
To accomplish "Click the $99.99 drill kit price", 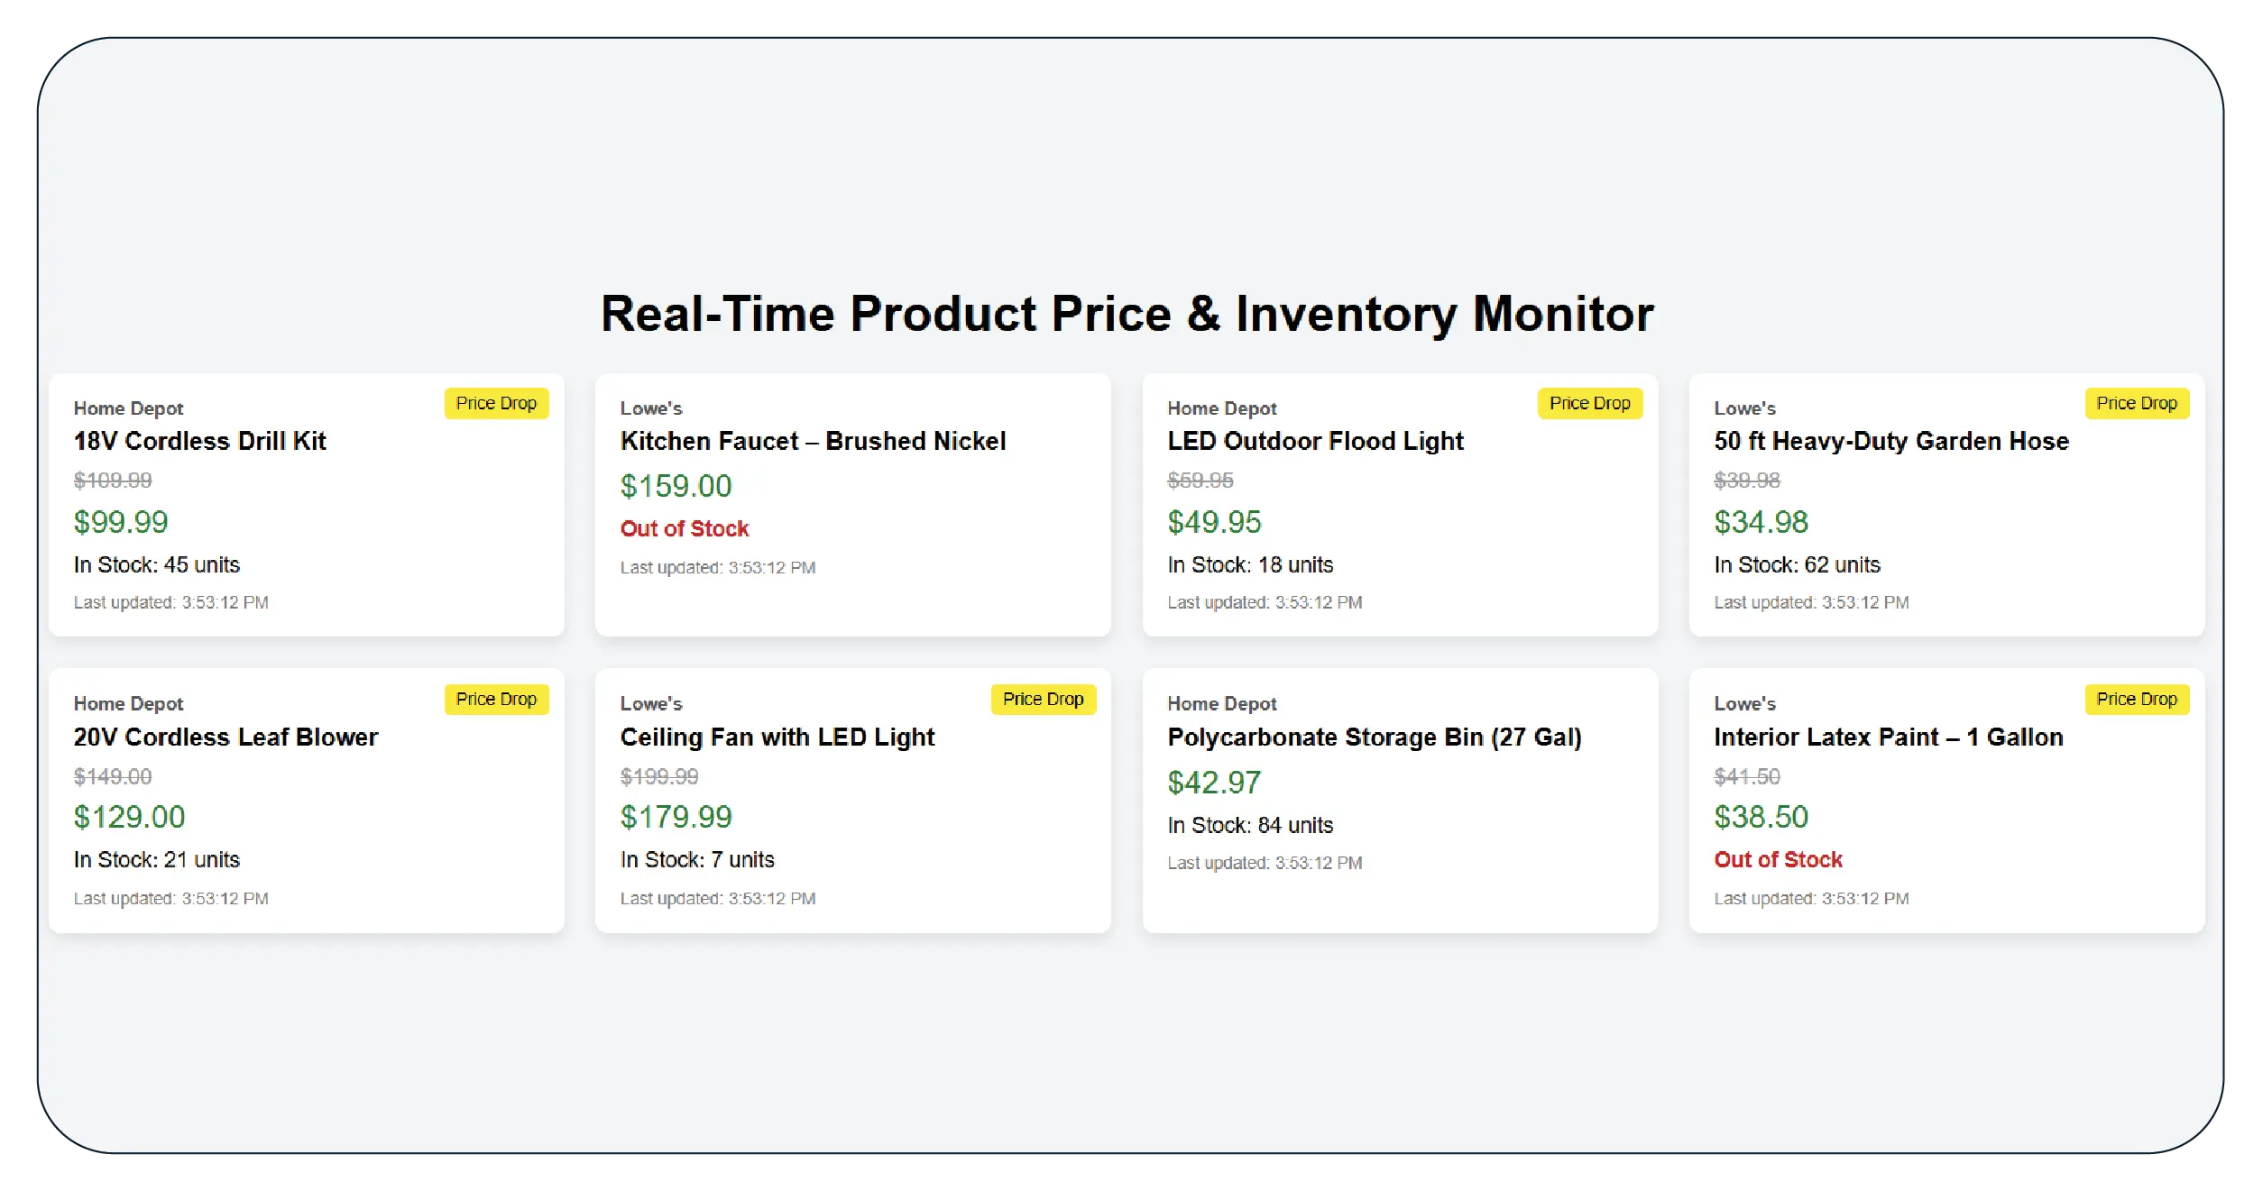I will pyautogui.click(x=121, y=522).
